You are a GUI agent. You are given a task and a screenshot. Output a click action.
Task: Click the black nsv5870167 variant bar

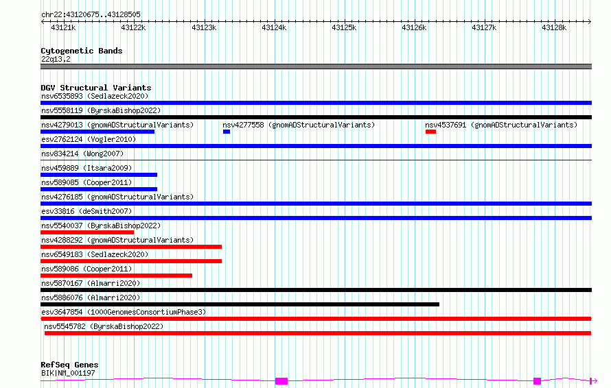tap(316, 290)
